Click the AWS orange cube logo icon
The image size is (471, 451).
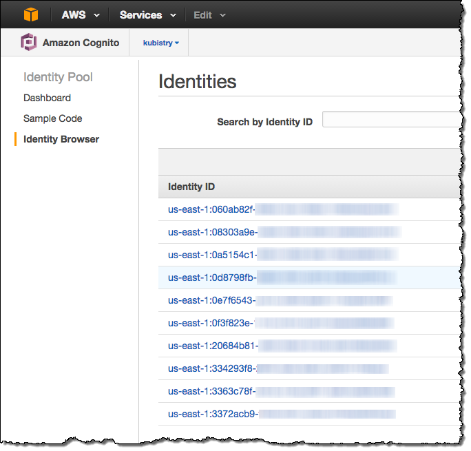pos(32,14)
